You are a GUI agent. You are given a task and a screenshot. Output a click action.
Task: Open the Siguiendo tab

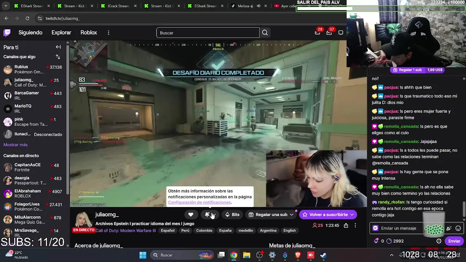click(x=31, y=33)
